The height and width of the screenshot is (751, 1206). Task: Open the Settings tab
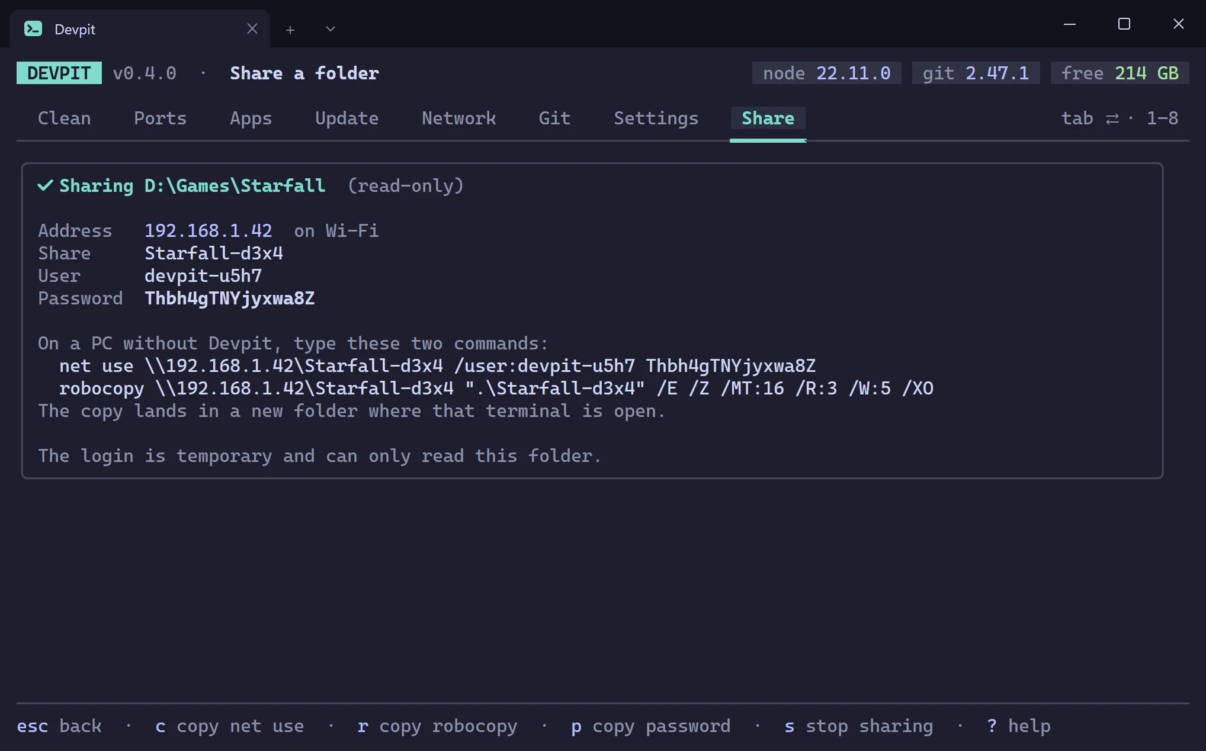pyautogui.click(x=656, y=118)
